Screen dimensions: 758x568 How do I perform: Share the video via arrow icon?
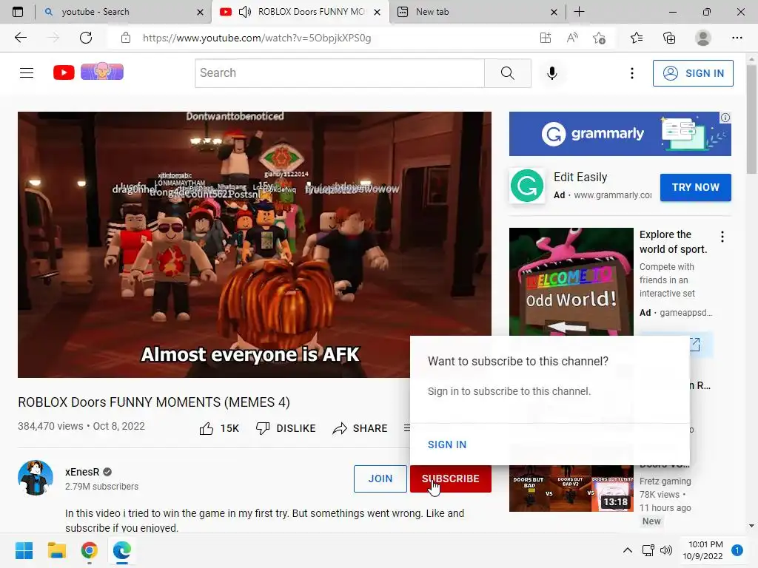tap(340, 428)
